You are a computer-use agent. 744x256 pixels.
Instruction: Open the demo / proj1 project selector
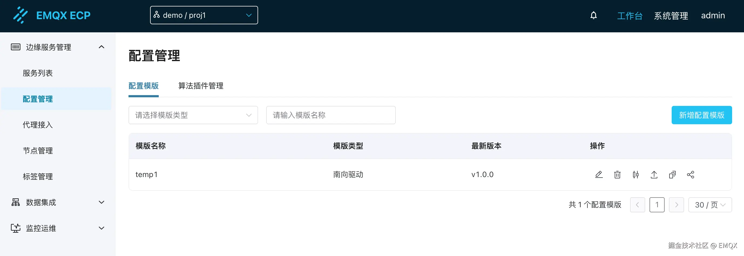[204, 15]
